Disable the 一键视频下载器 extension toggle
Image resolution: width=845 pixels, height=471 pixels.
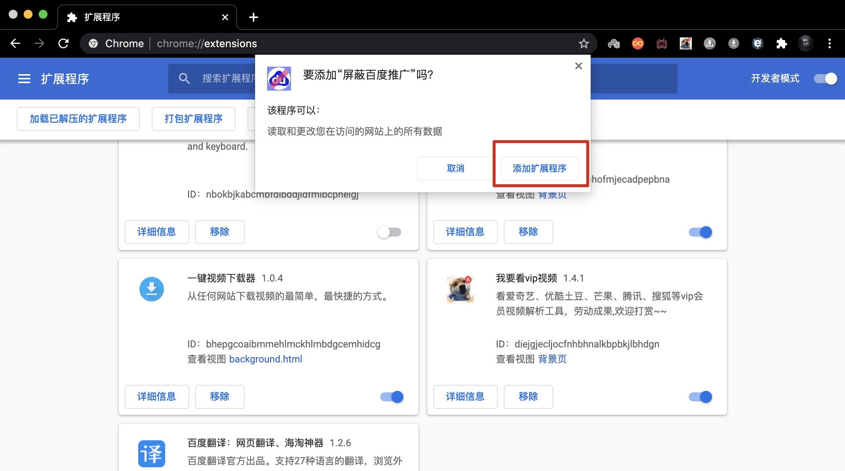[392, 397]
